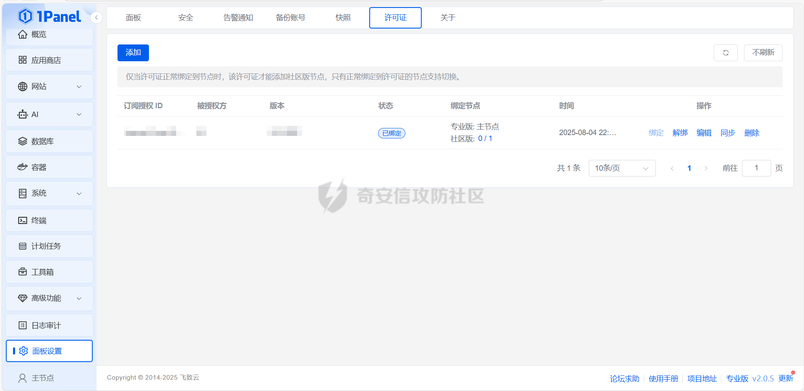804x391 pixels.
Task: Open the 10条/页 page size dropdown
Action: [622, 168]
